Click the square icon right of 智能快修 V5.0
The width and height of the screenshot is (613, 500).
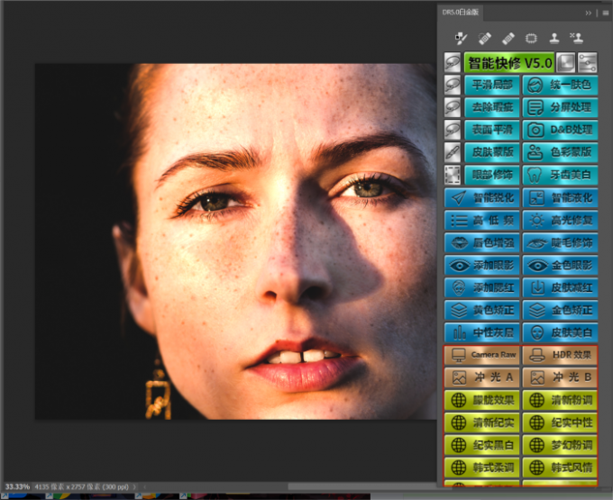point(565,63)
